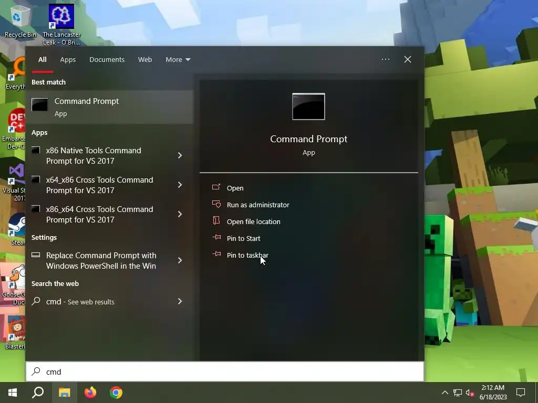Select Open in the actions list

click(235, 188)
